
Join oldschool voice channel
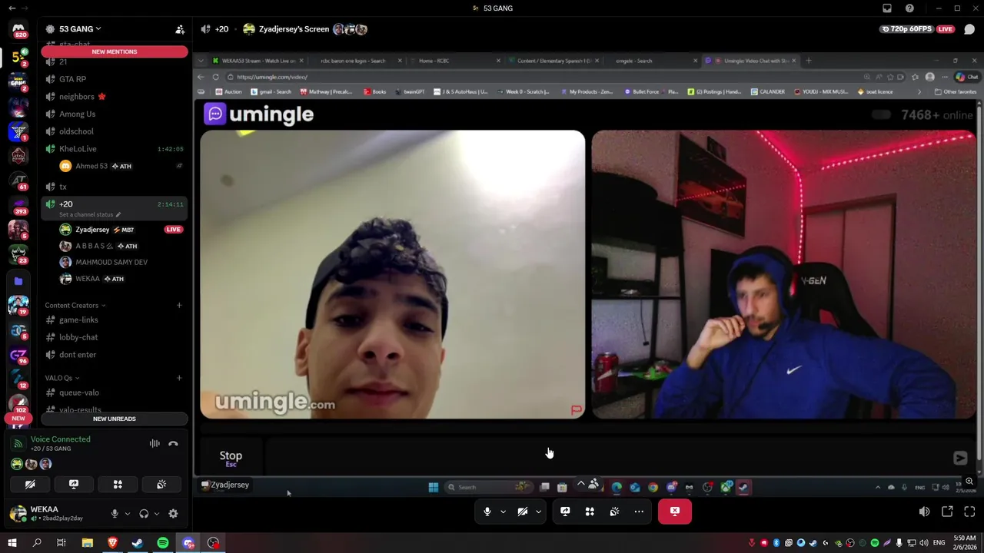coord(115,131)
